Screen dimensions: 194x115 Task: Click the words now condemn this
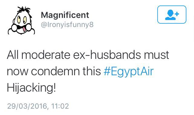tap(54, 72)
